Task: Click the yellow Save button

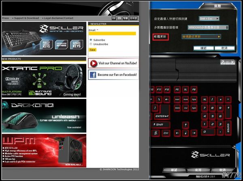Action: (92, 50)
